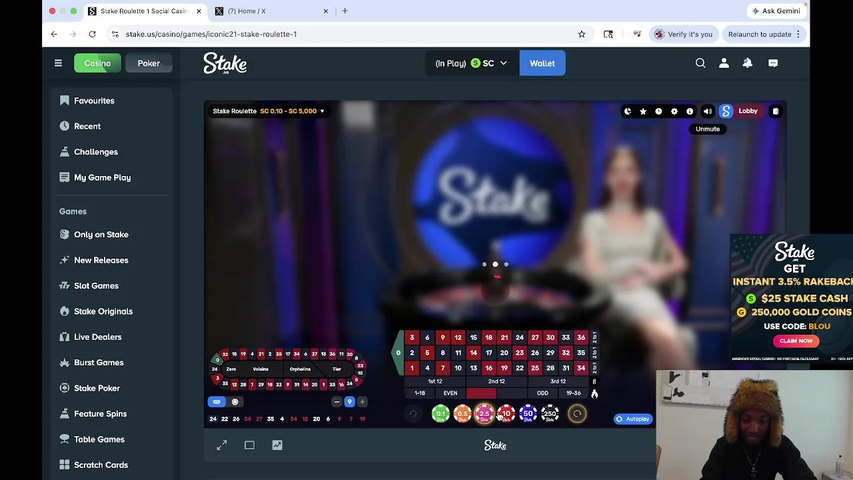Open the game history clock icon

coord(658,111)
